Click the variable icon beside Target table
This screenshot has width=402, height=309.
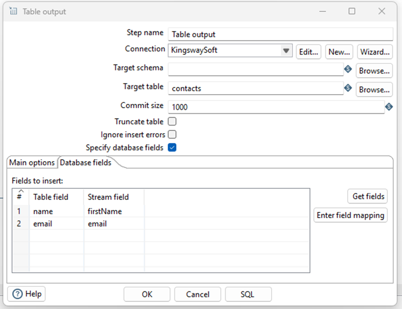coord(348,88)
